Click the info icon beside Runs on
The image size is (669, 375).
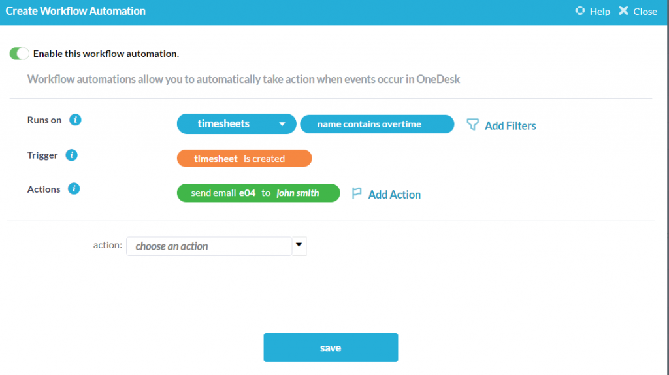click(x=75, y=120)
